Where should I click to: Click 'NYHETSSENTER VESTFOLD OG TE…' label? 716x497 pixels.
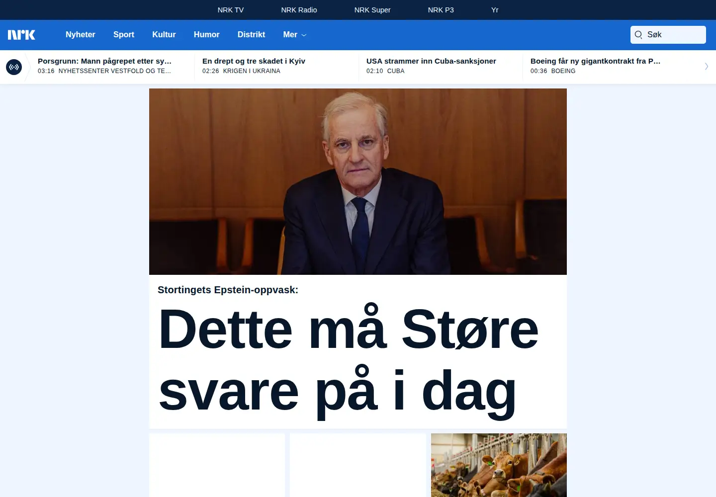pos(115,71)
